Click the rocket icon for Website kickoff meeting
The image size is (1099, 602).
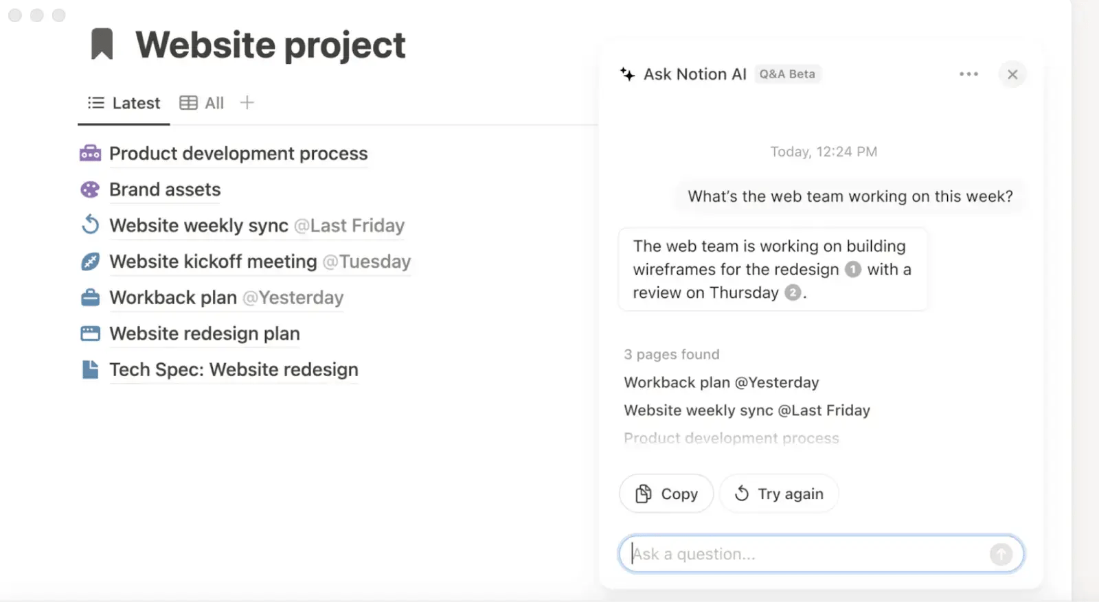[90, 262]
